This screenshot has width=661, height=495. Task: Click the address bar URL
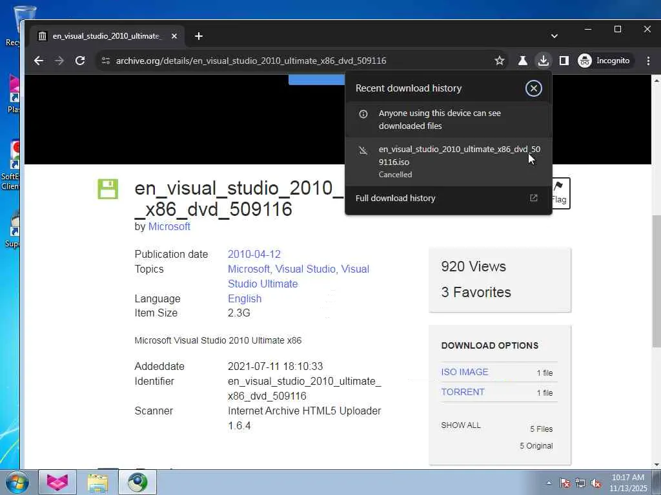coord(251,61)
